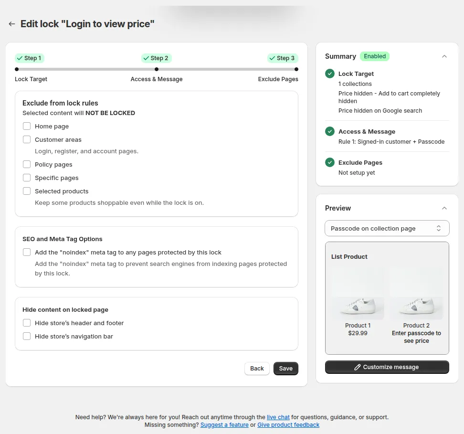Click the Enabled status badge
The width and height of the screenshot is (464, 434).
375,56
